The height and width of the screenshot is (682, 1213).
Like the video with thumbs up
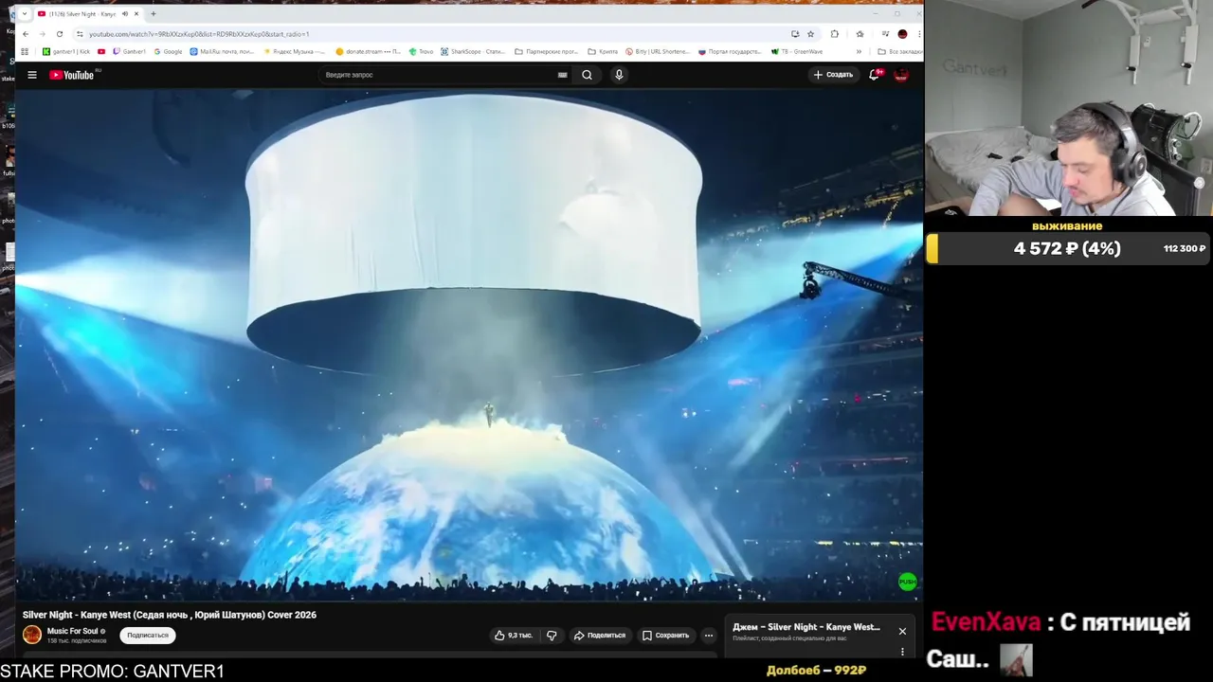[513, 636]
